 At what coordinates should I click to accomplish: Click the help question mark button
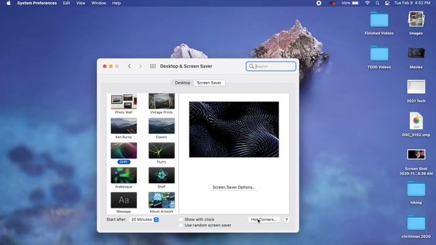click(x=286, y=220)
